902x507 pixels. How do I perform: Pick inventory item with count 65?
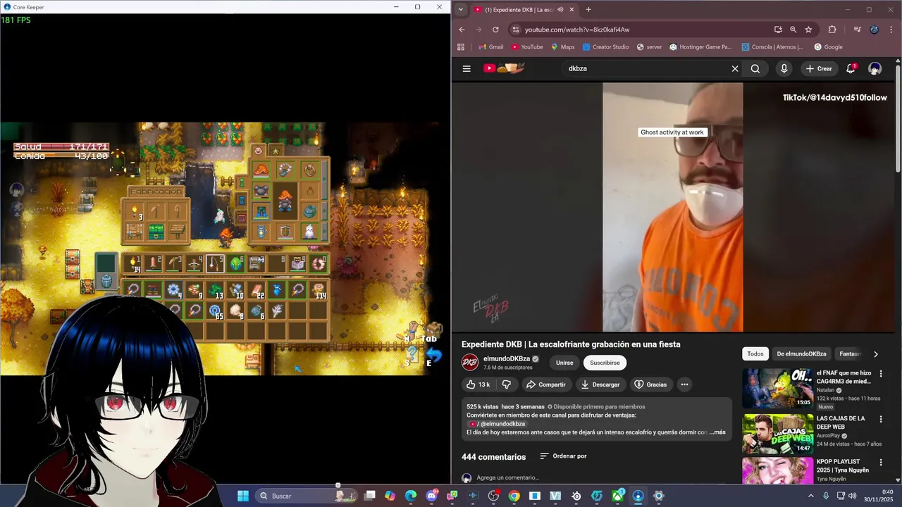(x=215, y=311)
